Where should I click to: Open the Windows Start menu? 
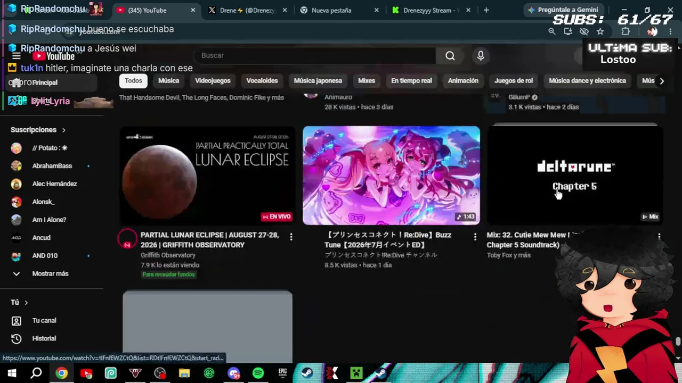[x=12, y=373]
